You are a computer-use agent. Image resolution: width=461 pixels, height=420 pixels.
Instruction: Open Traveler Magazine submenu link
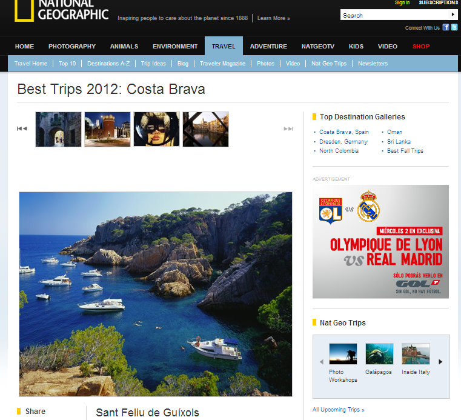click(222, 64)
